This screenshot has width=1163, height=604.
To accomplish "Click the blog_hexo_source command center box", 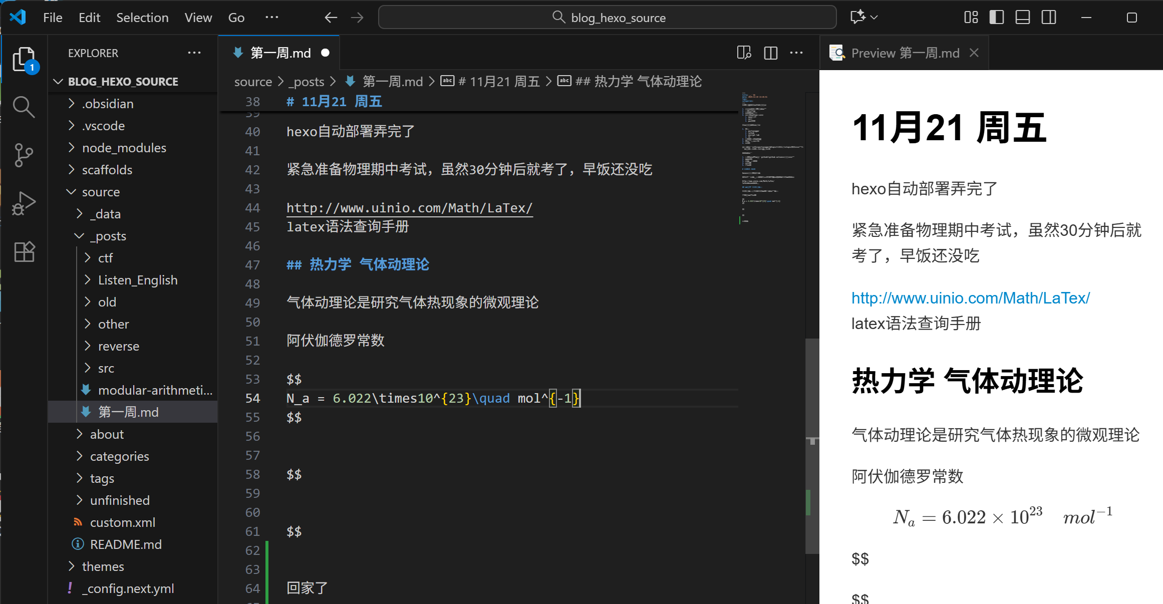I will click(607, 17).
